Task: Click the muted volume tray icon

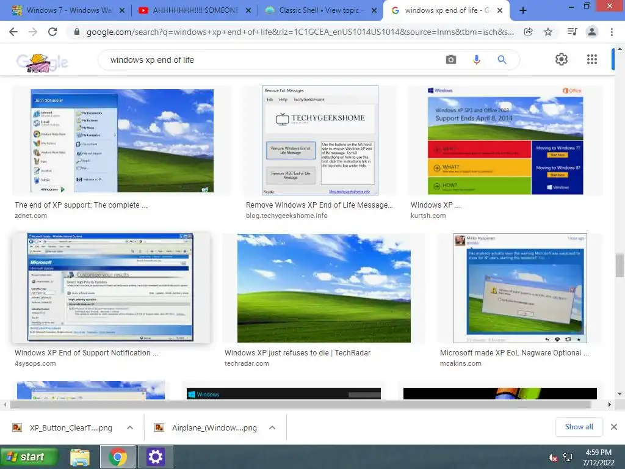Action: click(552, 457)
